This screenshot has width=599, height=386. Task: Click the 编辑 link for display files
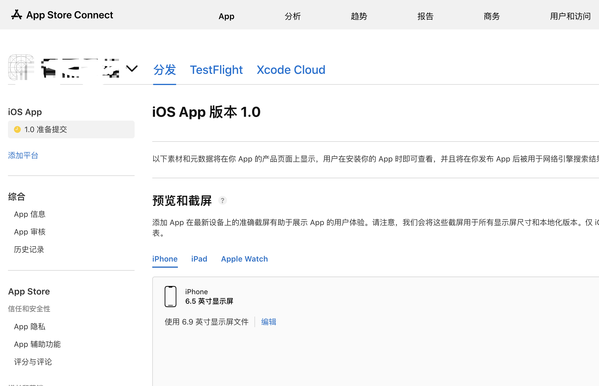269,322
